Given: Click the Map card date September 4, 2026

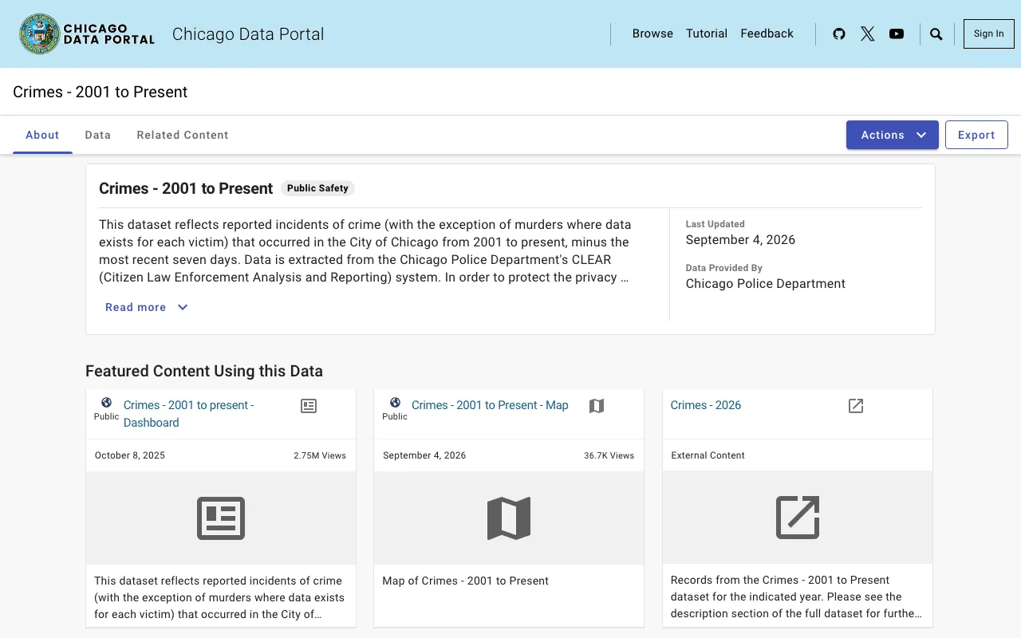Looking at the screenshot, I should 424,455.
